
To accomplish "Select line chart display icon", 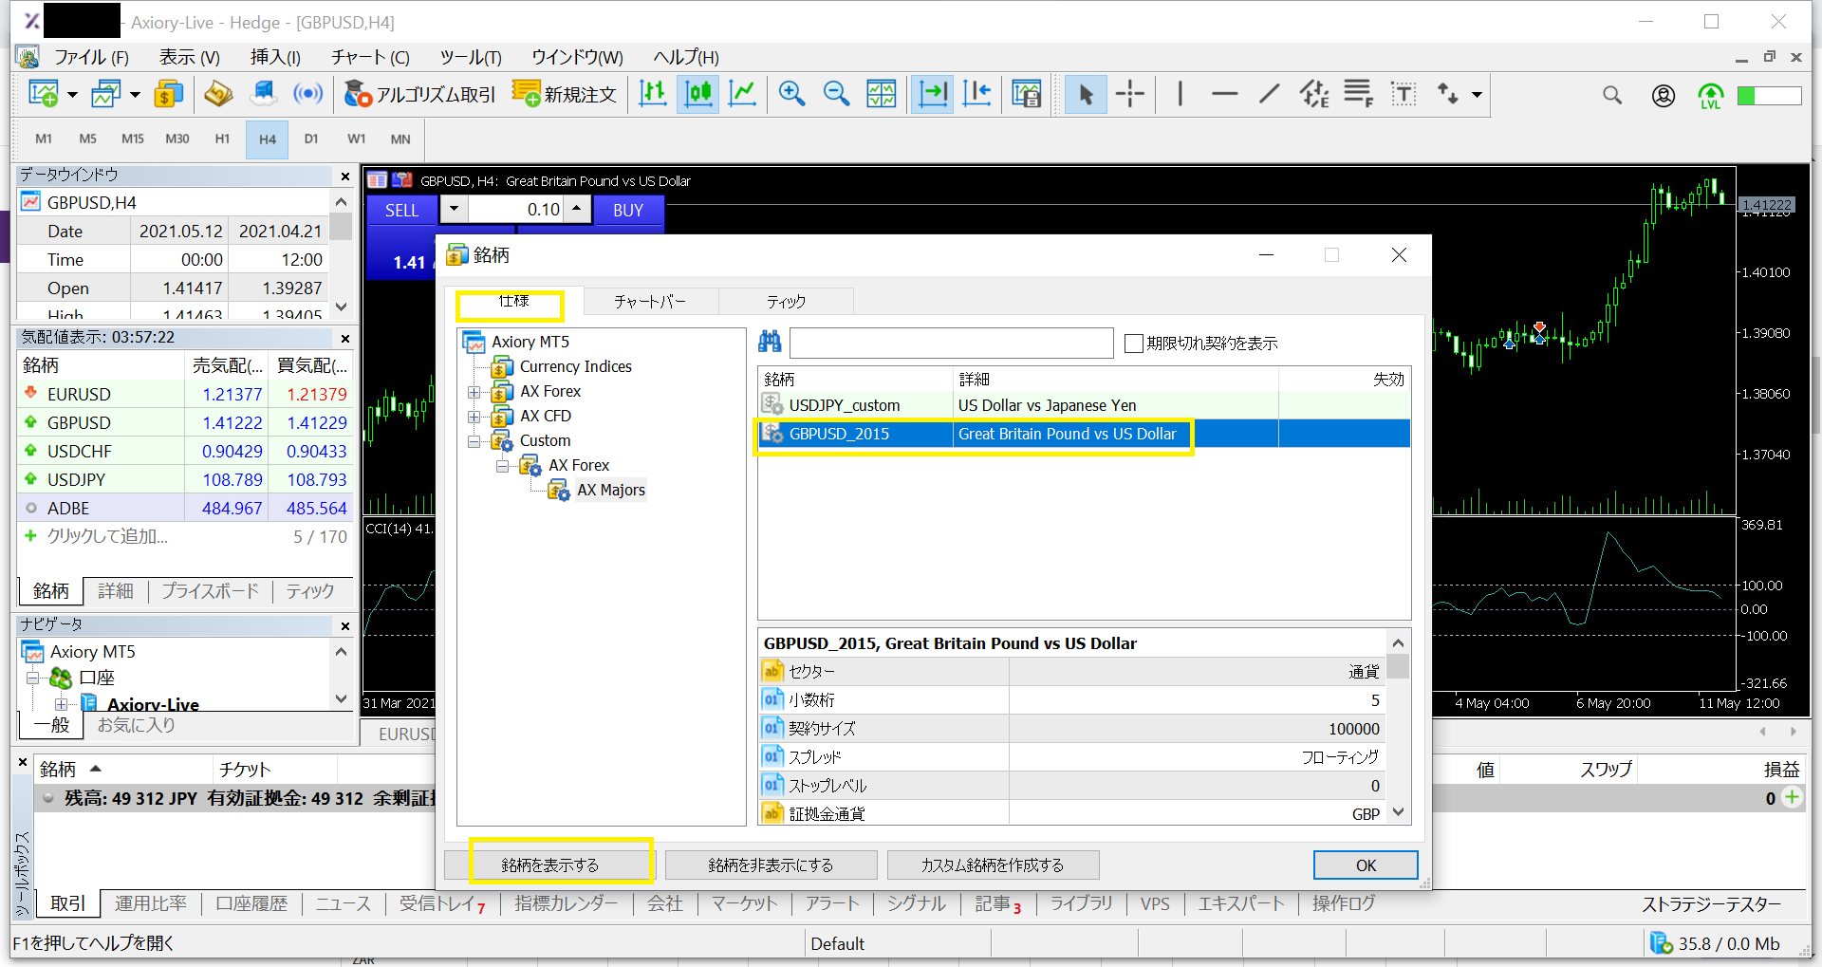I will click(x=742, y=94).
